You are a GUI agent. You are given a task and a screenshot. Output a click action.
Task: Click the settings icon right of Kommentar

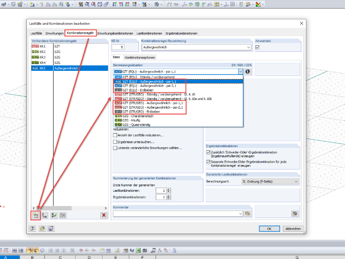(x=295, y=214)
